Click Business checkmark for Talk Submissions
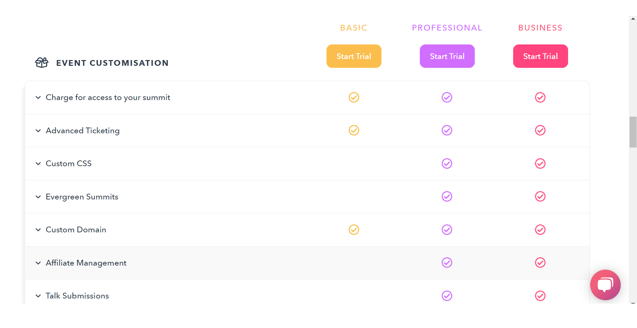Screen dimensions: 637x328 [540, 296]
